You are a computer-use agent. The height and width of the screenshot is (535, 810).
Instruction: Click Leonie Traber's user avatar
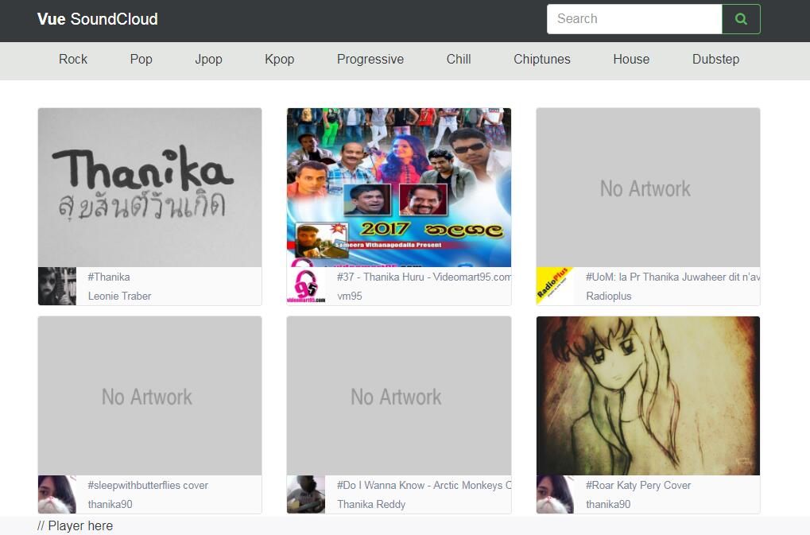click(57, 286)
